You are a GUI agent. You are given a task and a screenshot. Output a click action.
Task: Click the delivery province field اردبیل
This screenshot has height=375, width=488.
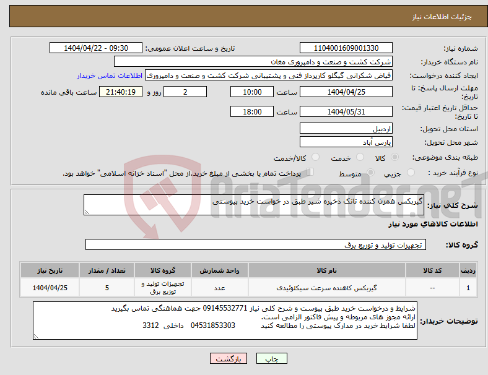(346, 129)
